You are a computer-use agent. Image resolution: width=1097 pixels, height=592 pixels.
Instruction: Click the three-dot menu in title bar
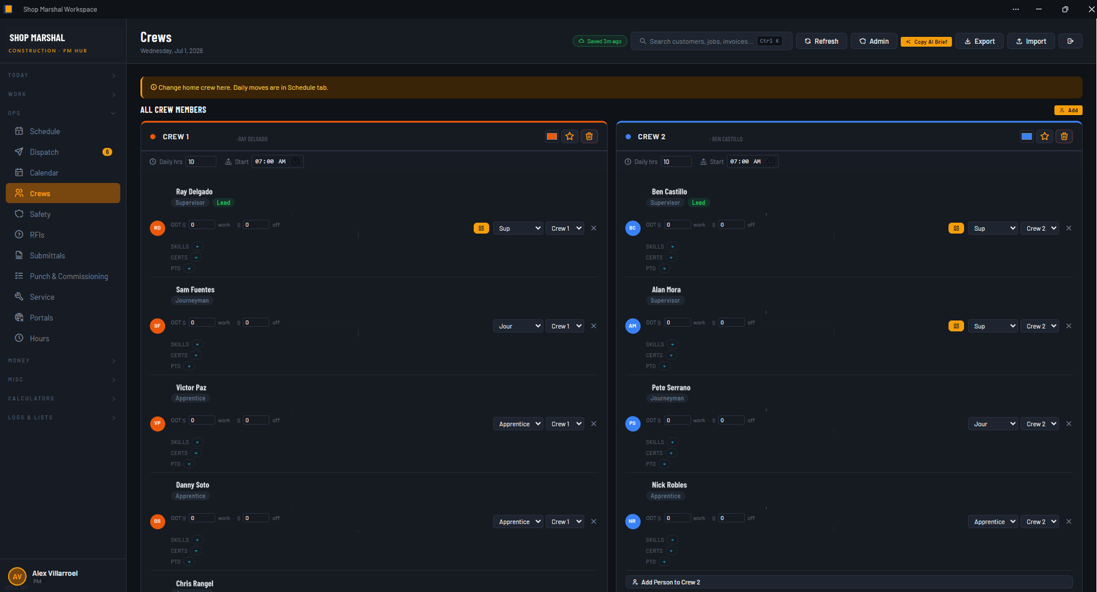(x=1015, y=10)
